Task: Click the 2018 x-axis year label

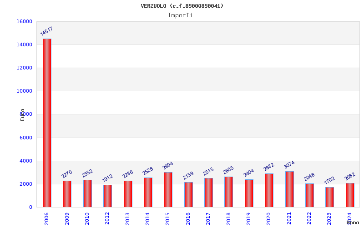Action: click(228, 219)
